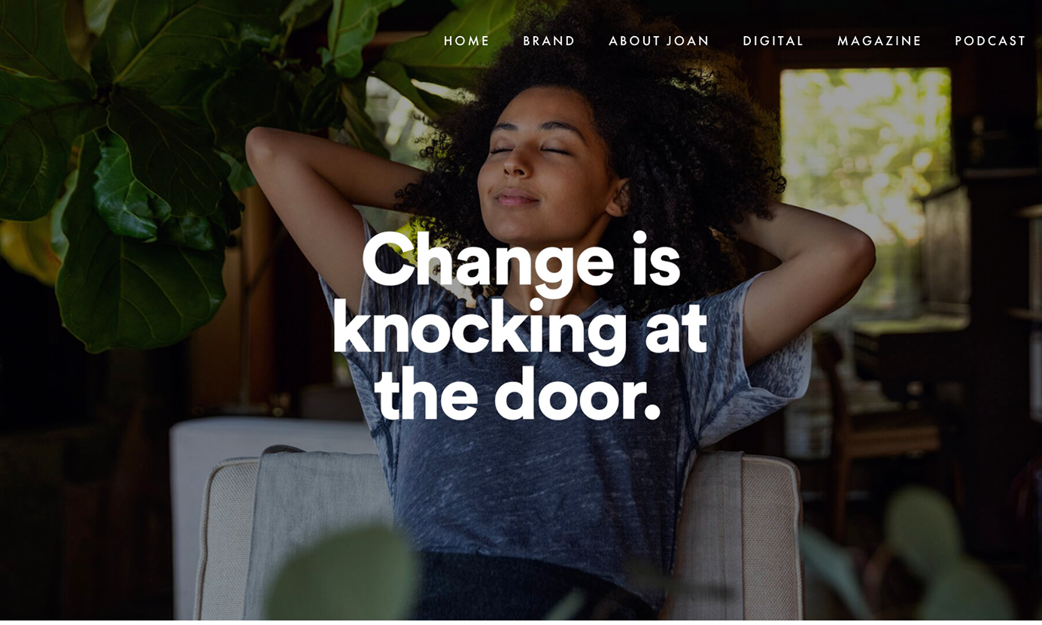Open the PODCAST page link

[990, 41]
